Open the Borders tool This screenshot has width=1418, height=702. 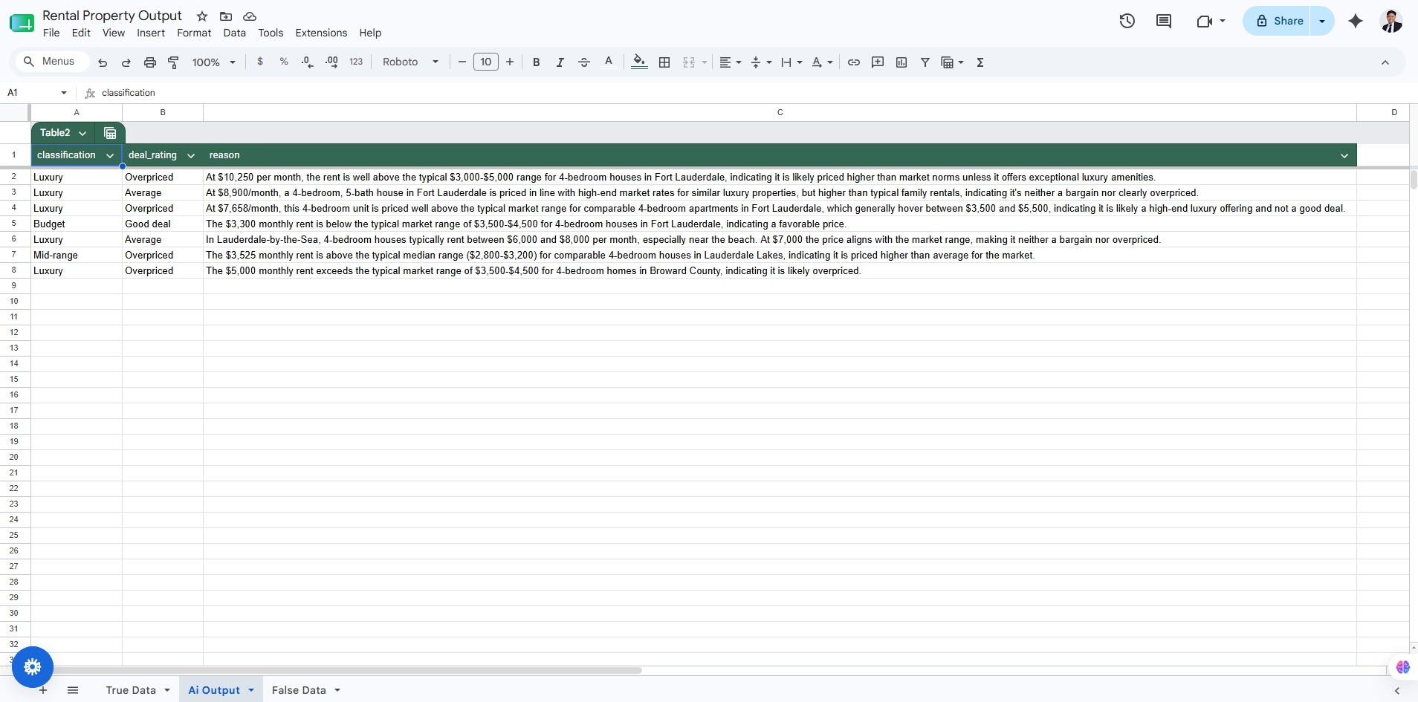665,62
